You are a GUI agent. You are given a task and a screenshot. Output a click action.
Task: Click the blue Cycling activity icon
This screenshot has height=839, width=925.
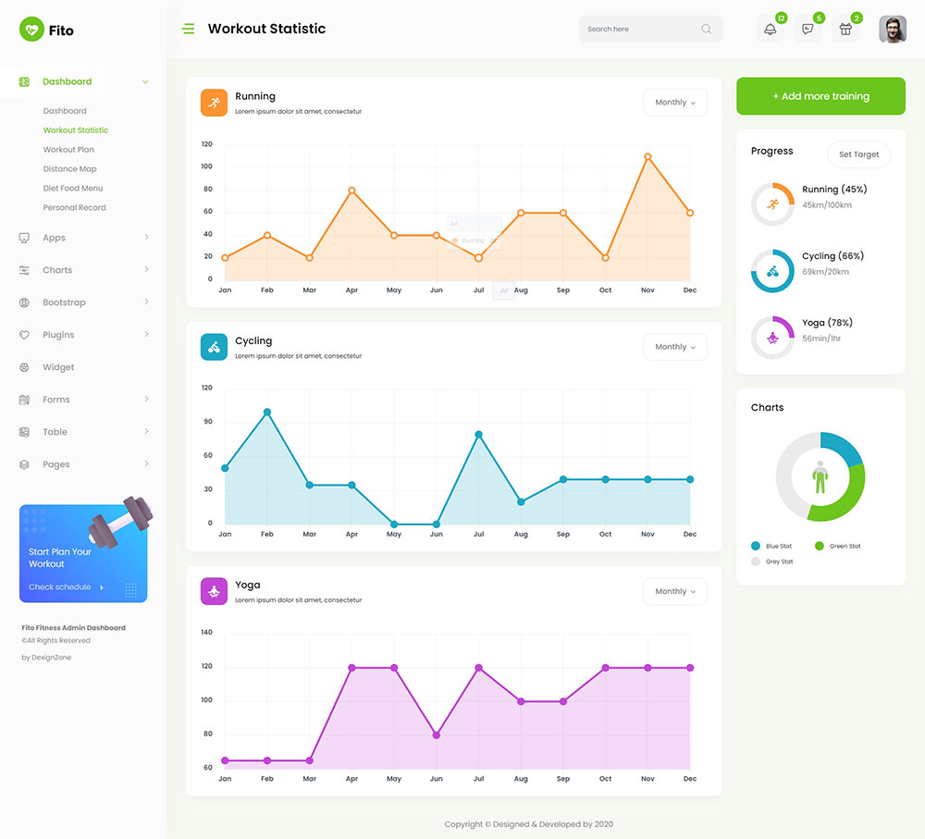214,347
